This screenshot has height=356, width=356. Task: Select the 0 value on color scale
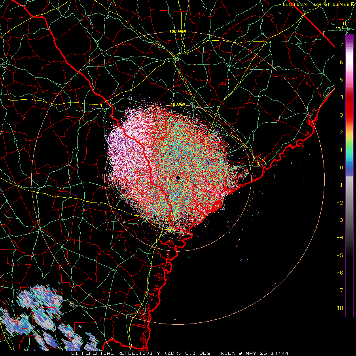[341, 168]
